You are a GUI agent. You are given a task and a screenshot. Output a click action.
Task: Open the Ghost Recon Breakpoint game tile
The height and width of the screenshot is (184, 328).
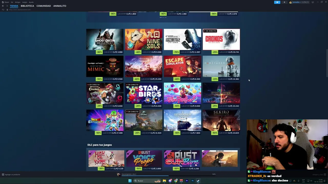(x=105, y=39)
